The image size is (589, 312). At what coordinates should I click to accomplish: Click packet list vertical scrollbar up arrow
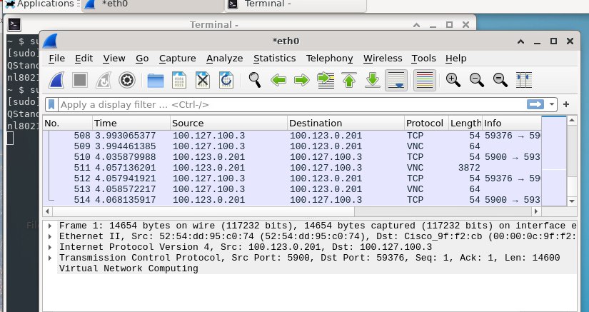coord(572,121)
